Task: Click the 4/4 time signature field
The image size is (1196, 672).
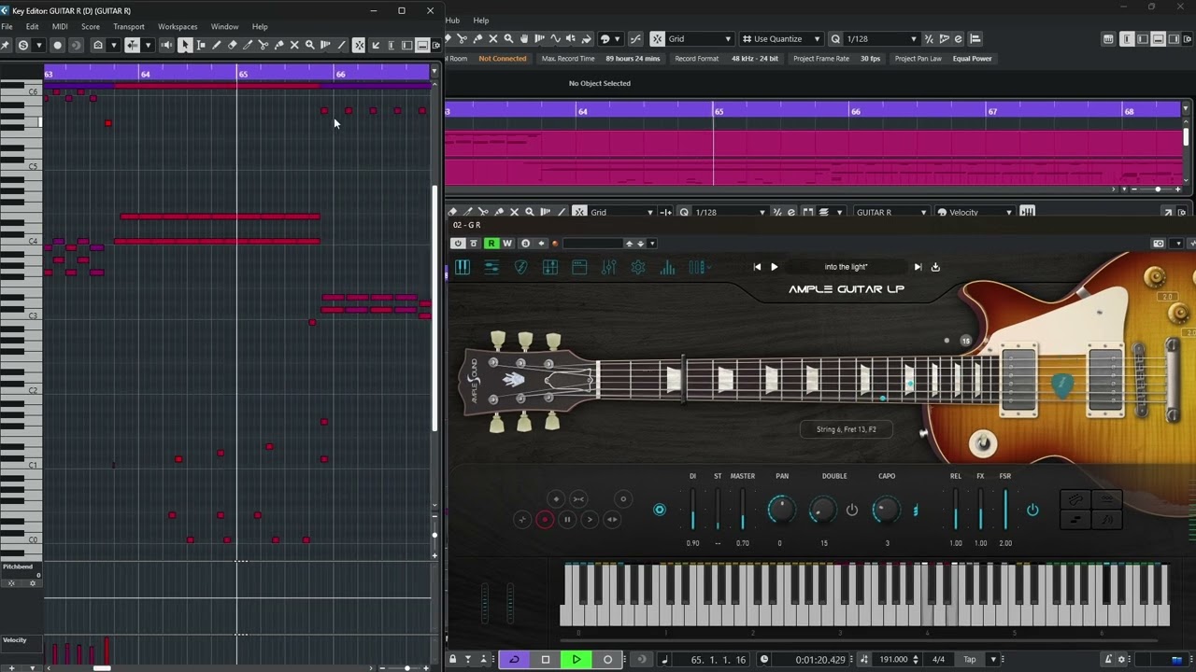Action: pos(938,660)
